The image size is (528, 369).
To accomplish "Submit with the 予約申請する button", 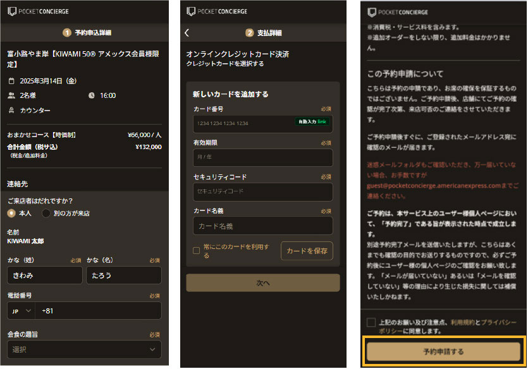I will (x=443, y=351).
